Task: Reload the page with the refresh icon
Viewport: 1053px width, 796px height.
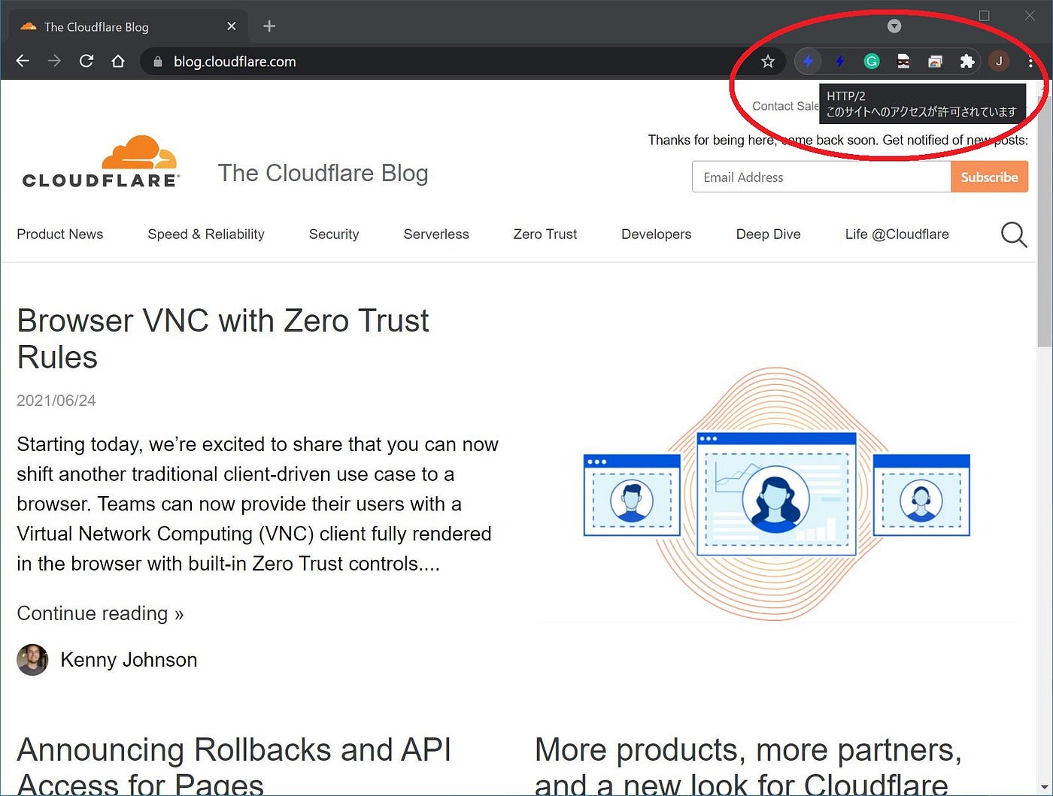Action: click(86, 61)
